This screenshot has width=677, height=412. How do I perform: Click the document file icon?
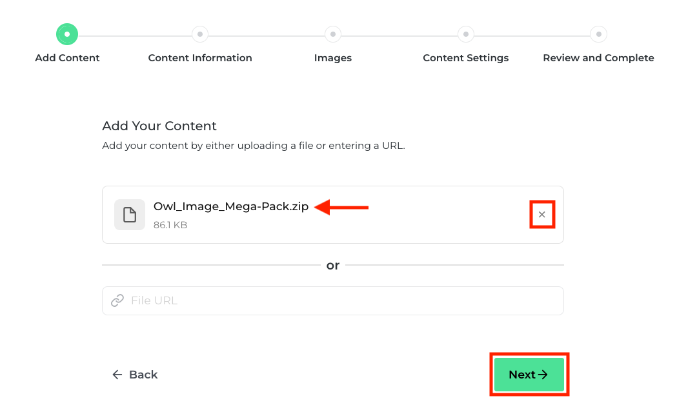(x=130, y=215)
